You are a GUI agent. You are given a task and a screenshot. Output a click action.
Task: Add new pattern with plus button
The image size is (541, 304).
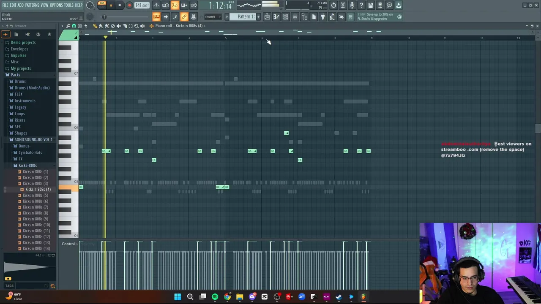(x=259, y=17)
